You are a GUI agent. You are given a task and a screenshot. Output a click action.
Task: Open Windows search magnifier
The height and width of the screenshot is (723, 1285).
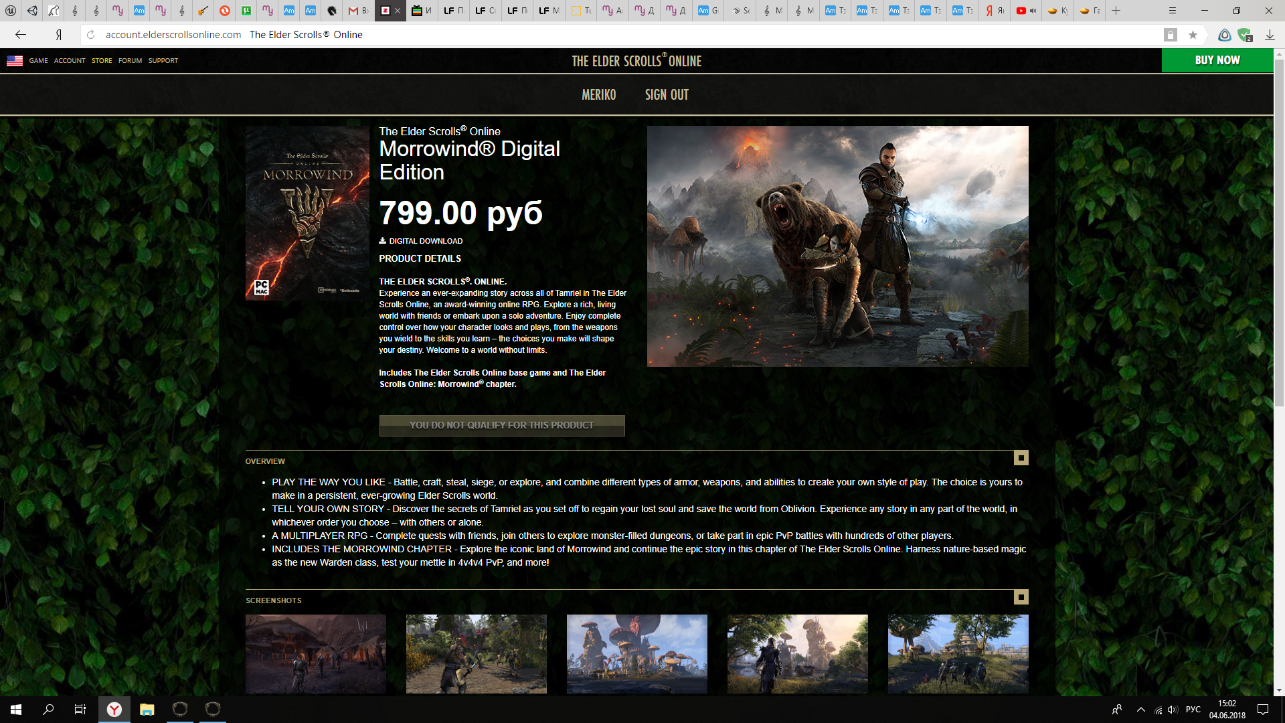[48, 710]
